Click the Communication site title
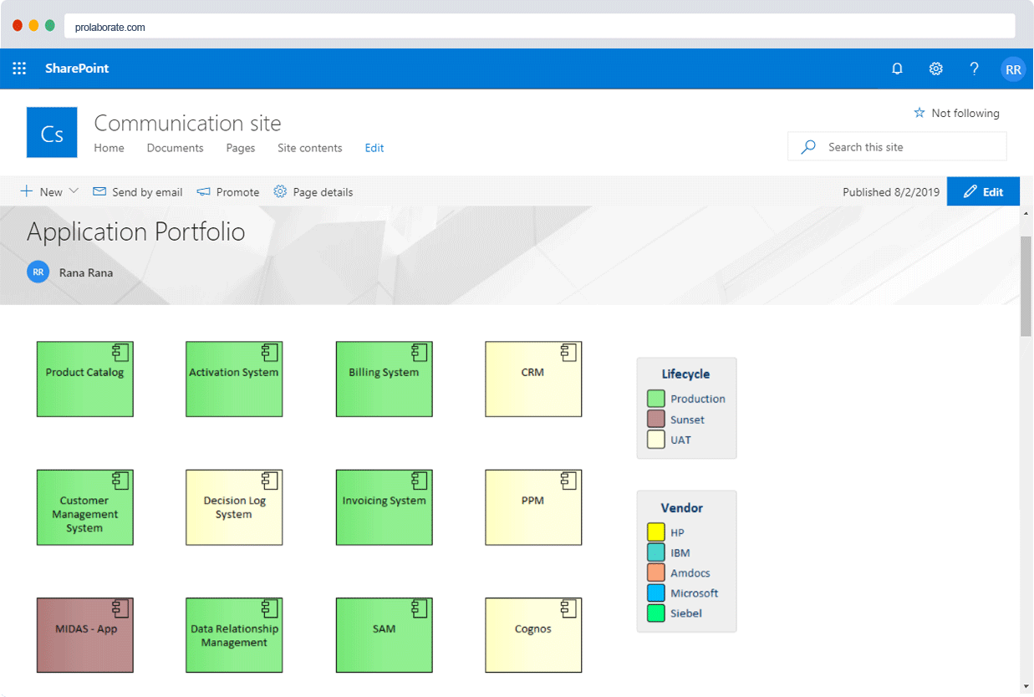This screenshot has width=1034, height=697. [x=187, y=123]
